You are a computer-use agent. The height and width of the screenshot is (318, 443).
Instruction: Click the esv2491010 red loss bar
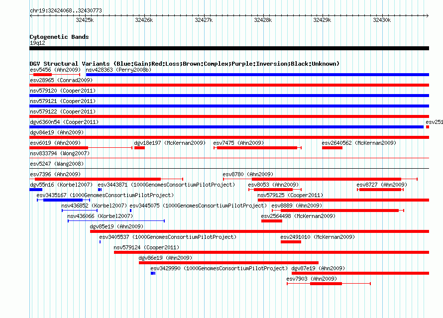[291, 242]
